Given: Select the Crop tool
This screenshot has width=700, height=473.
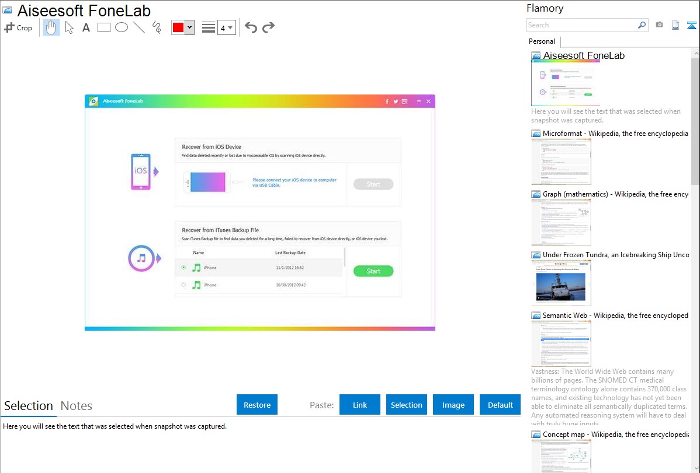Looking at the screenshot, I should click(x=18, y=27).
